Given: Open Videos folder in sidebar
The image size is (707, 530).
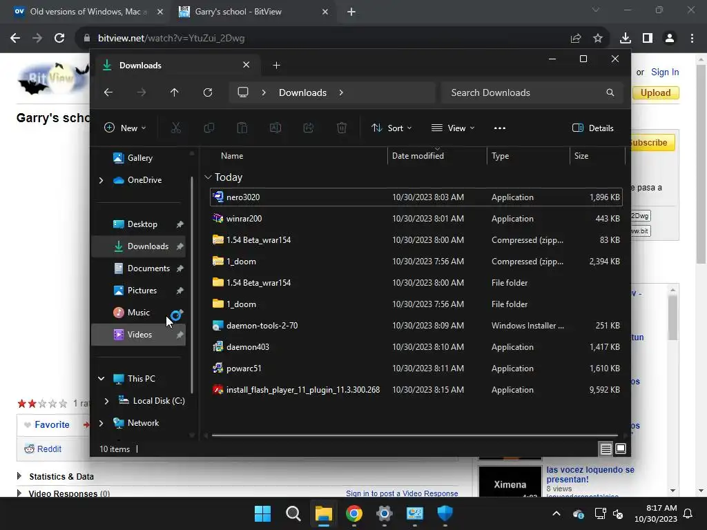Looking at the screenshot, I should (x=138, y=335).
